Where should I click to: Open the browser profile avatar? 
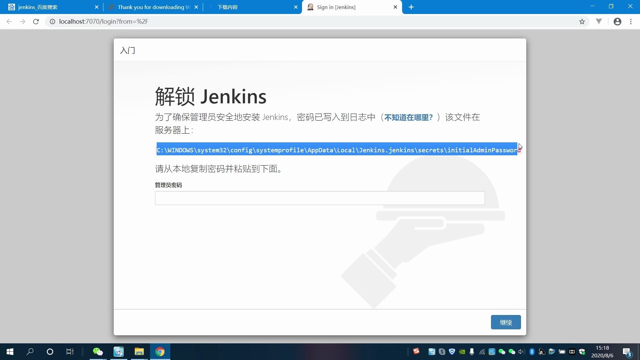click(x=617, y=21)
